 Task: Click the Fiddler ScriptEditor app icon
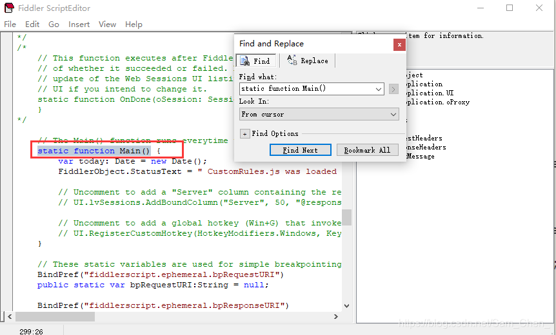[9, 8]
